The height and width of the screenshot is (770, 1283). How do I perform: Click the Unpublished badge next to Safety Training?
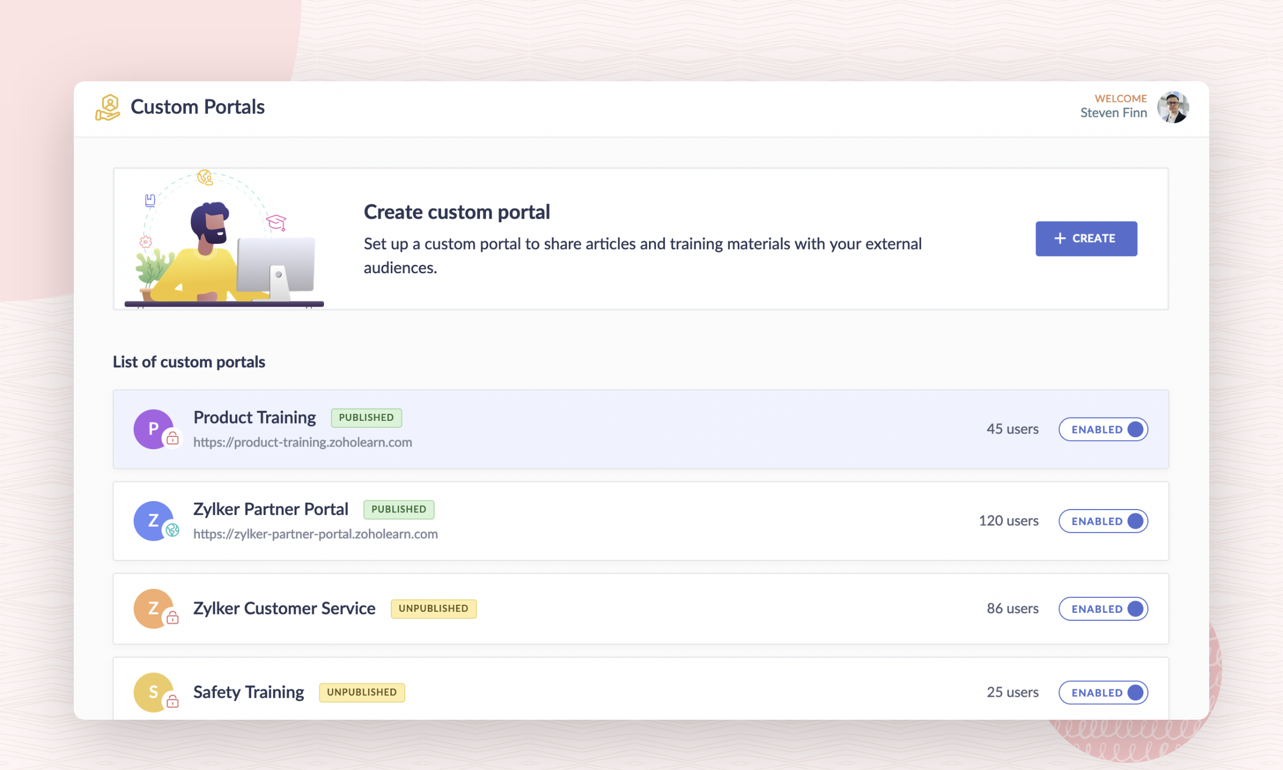pos(362,692)
